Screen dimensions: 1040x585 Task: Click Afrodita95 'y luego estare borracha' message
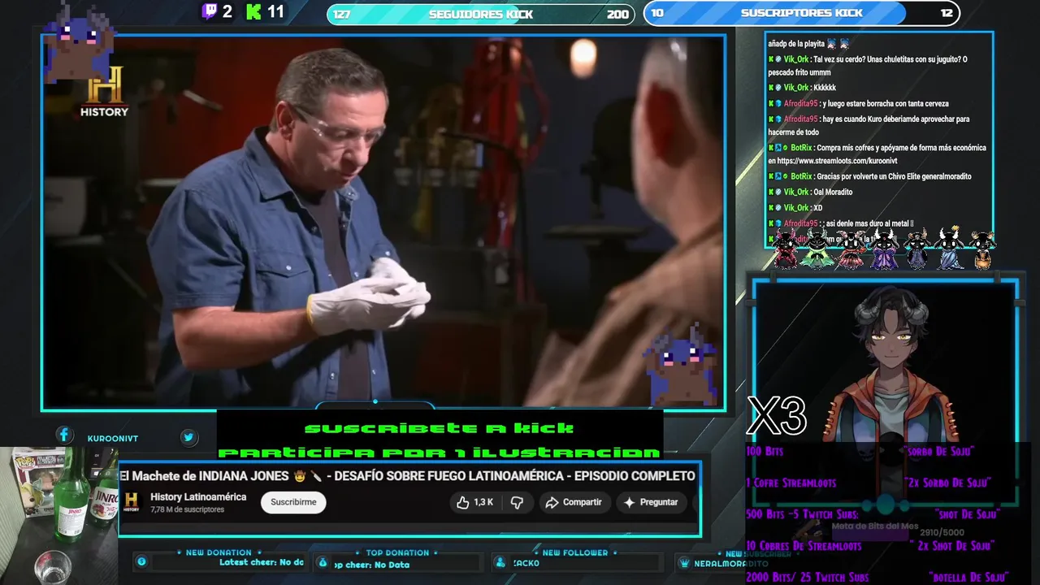tap(858, 103)
